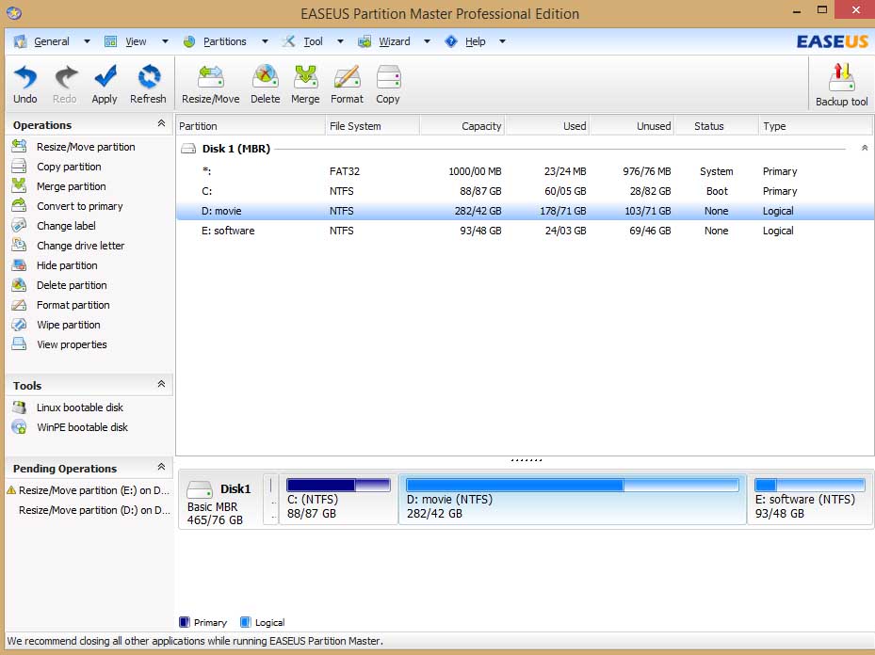The width and height of the screenshot is (875, 655).
Task: Collapse the Tools panel
Action: 161,385
